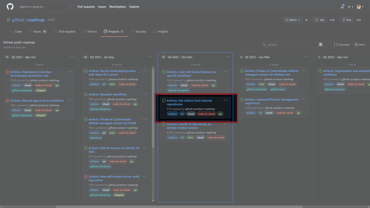Click the card filter field containing 'actions'

292,45
